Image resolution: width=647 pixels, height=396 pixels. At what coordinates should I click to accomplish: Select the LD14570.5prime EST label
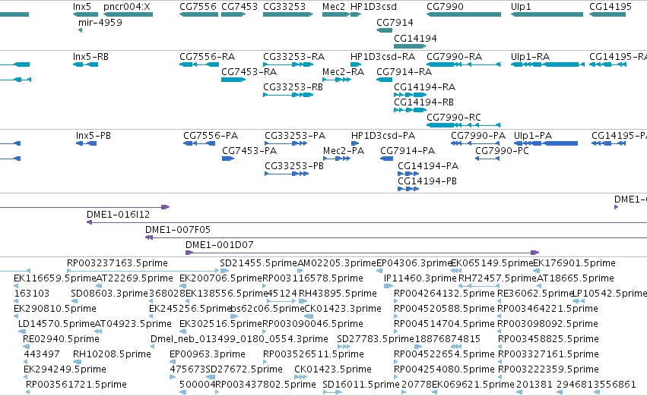coord(56,324)
